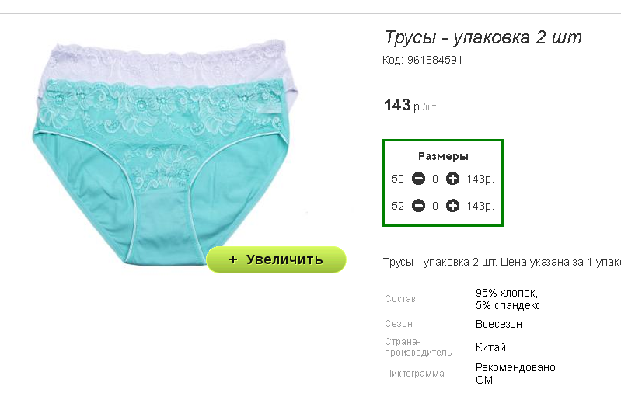Click the 143р. price for size 50
The width and height of the screenshot is (621, 393).
(x=480, y=179)
